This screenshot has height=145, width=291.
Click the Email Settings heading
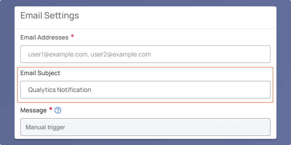coord(49,16)
